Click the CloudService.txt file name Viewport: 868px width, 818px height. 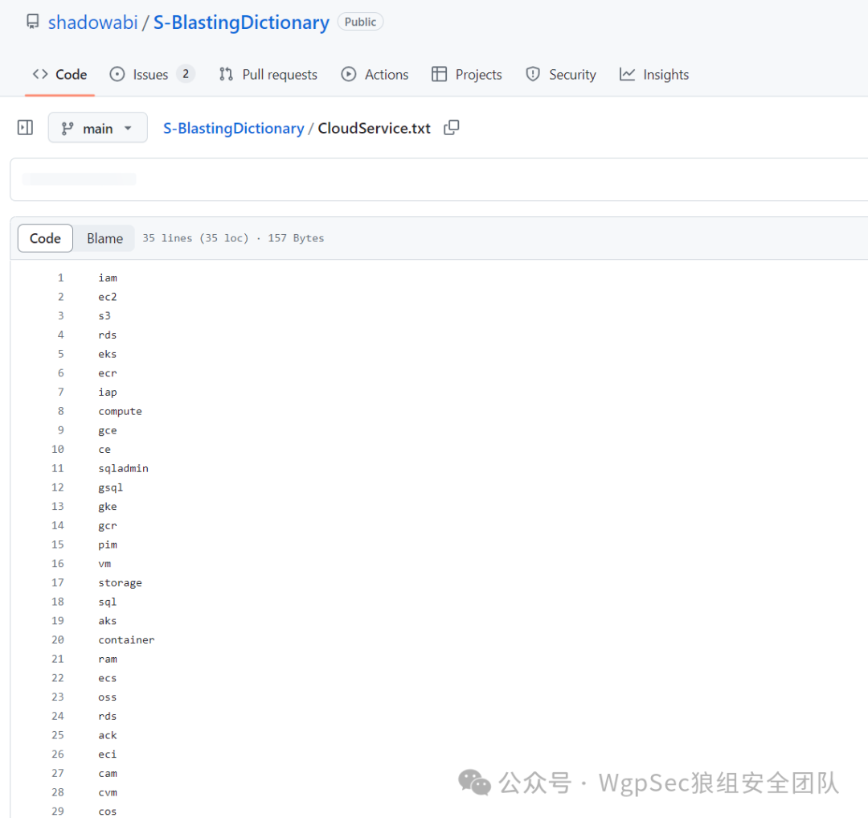click(375, 129)
